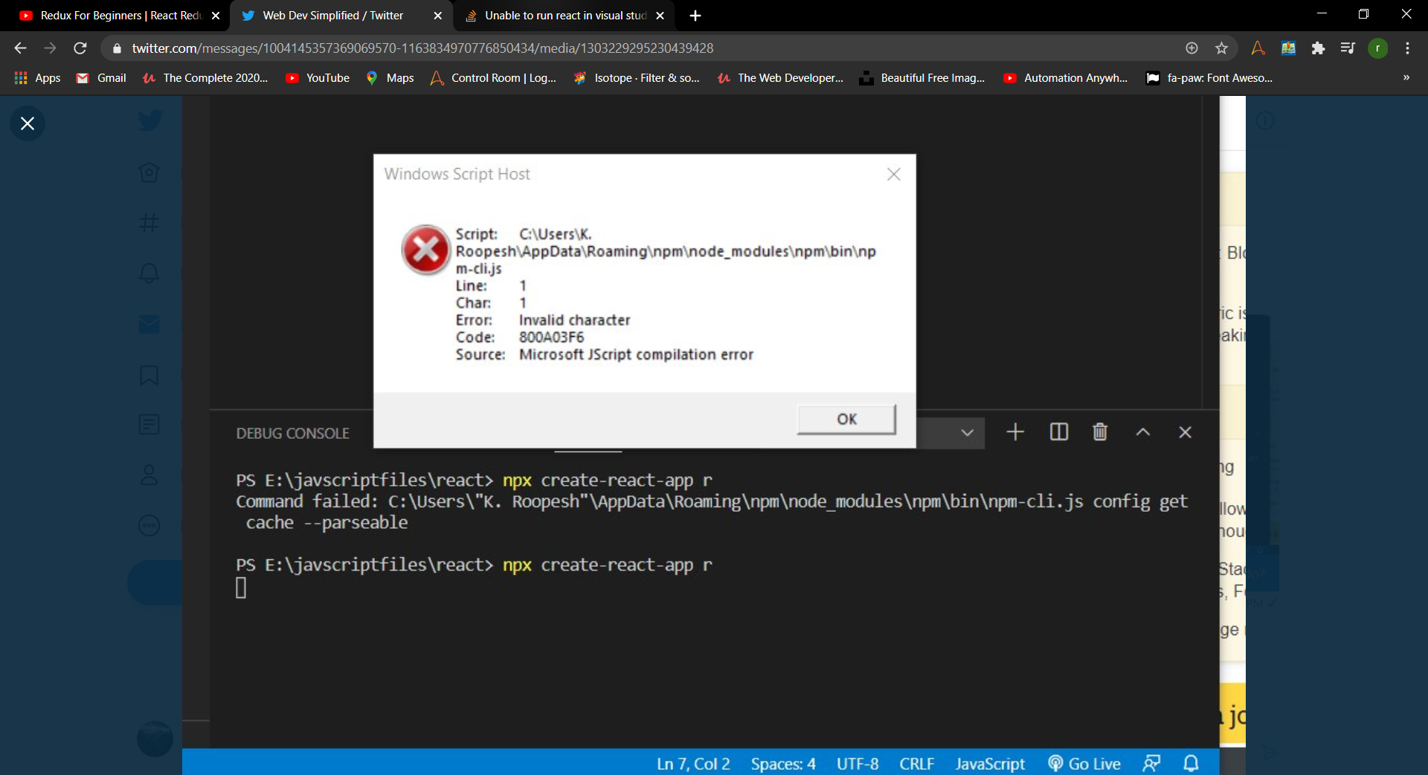The height and width of the screenshot is (775, 1428).
Task: Open Twitter Profile person icon
Action: (149, 475)
